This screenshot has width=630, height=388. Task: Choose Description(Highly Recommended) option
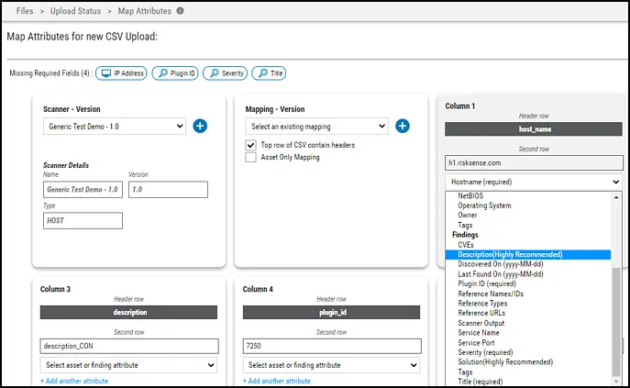528,254
